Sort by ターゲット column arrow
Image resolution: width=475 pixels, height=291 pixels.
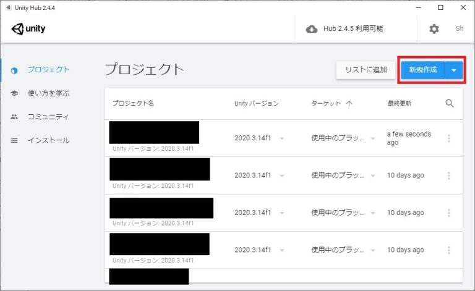(x=349, y=103)
